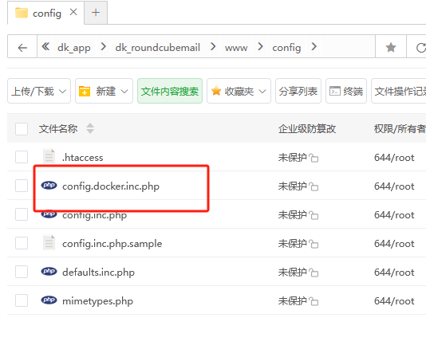Expand chevron after dk_roundcubemail breadcrumb
The height and width of the screenshot is (353, 426).
pyautogui.click(x=213, y=47)
